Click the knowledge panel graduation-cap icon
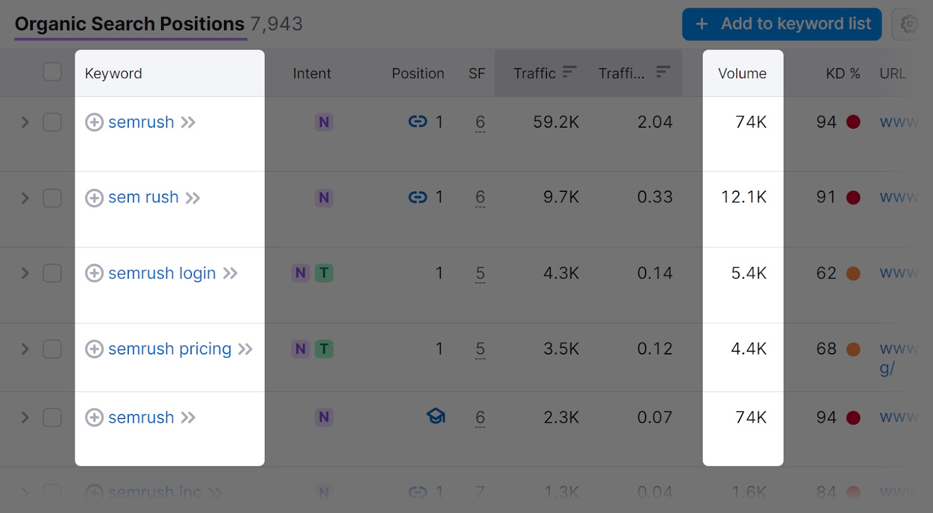The height and width of the screenshot is (513, 933). [x=436, y=416]
